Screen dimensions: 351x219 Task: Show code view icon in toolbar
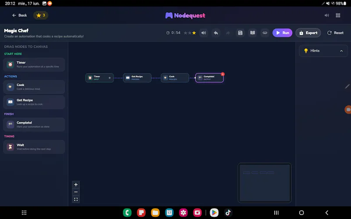click(265, 33)
